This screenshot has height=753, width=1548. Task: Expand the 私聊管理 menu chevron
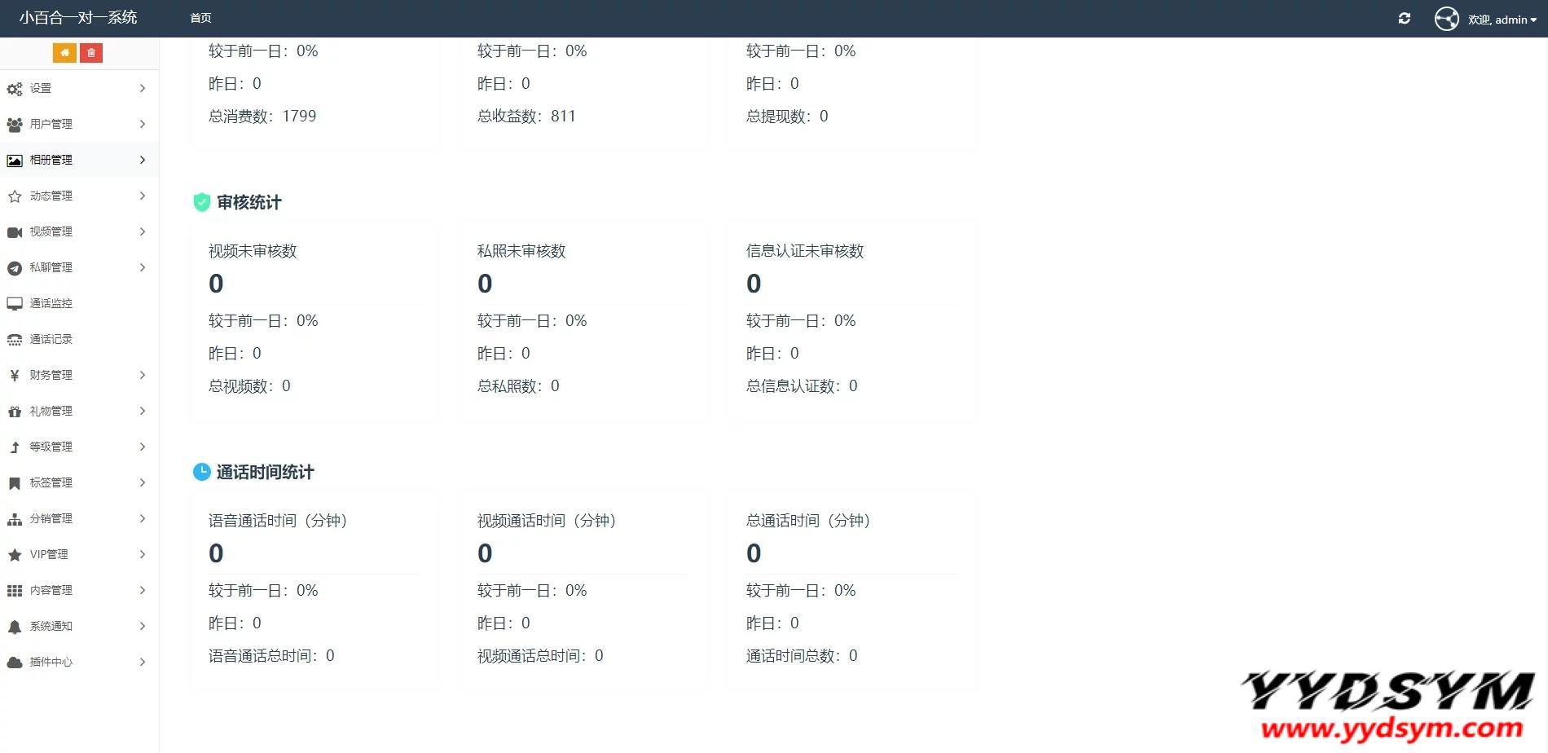tap(143, 267)
